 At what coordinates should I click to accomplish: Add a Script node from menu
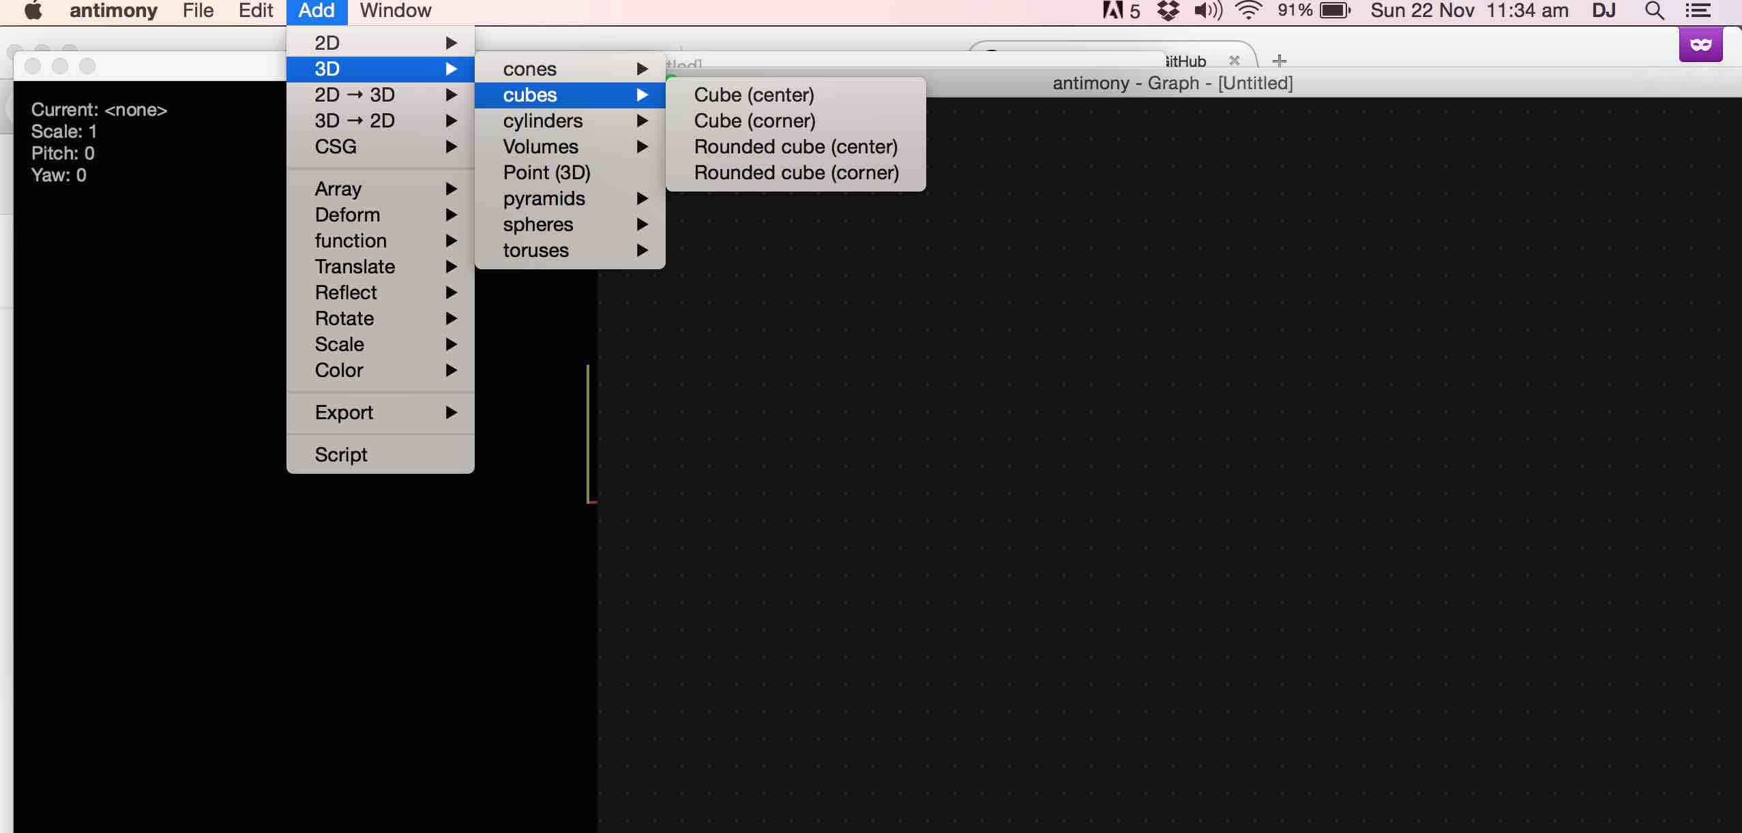(x=341, y=455)
